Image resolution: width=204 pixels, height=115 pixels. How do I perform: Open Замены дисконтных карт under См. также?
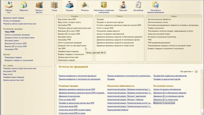coord(13,80)
